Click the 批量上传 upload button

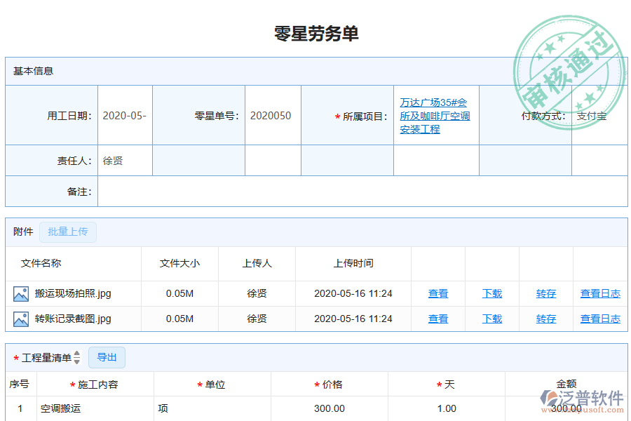[67, 232]
